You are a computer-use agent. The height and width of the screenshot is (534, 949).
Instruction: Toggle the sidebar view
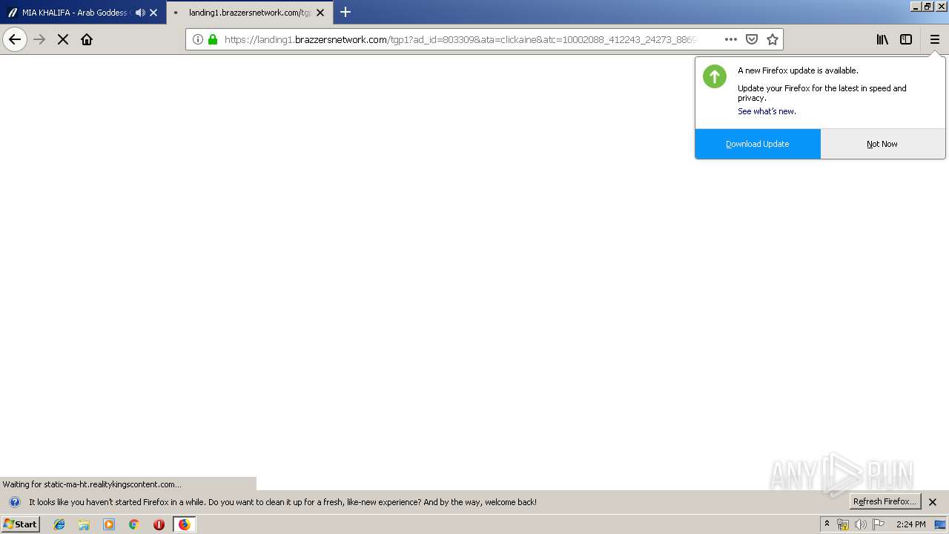[x=906, y=39]
